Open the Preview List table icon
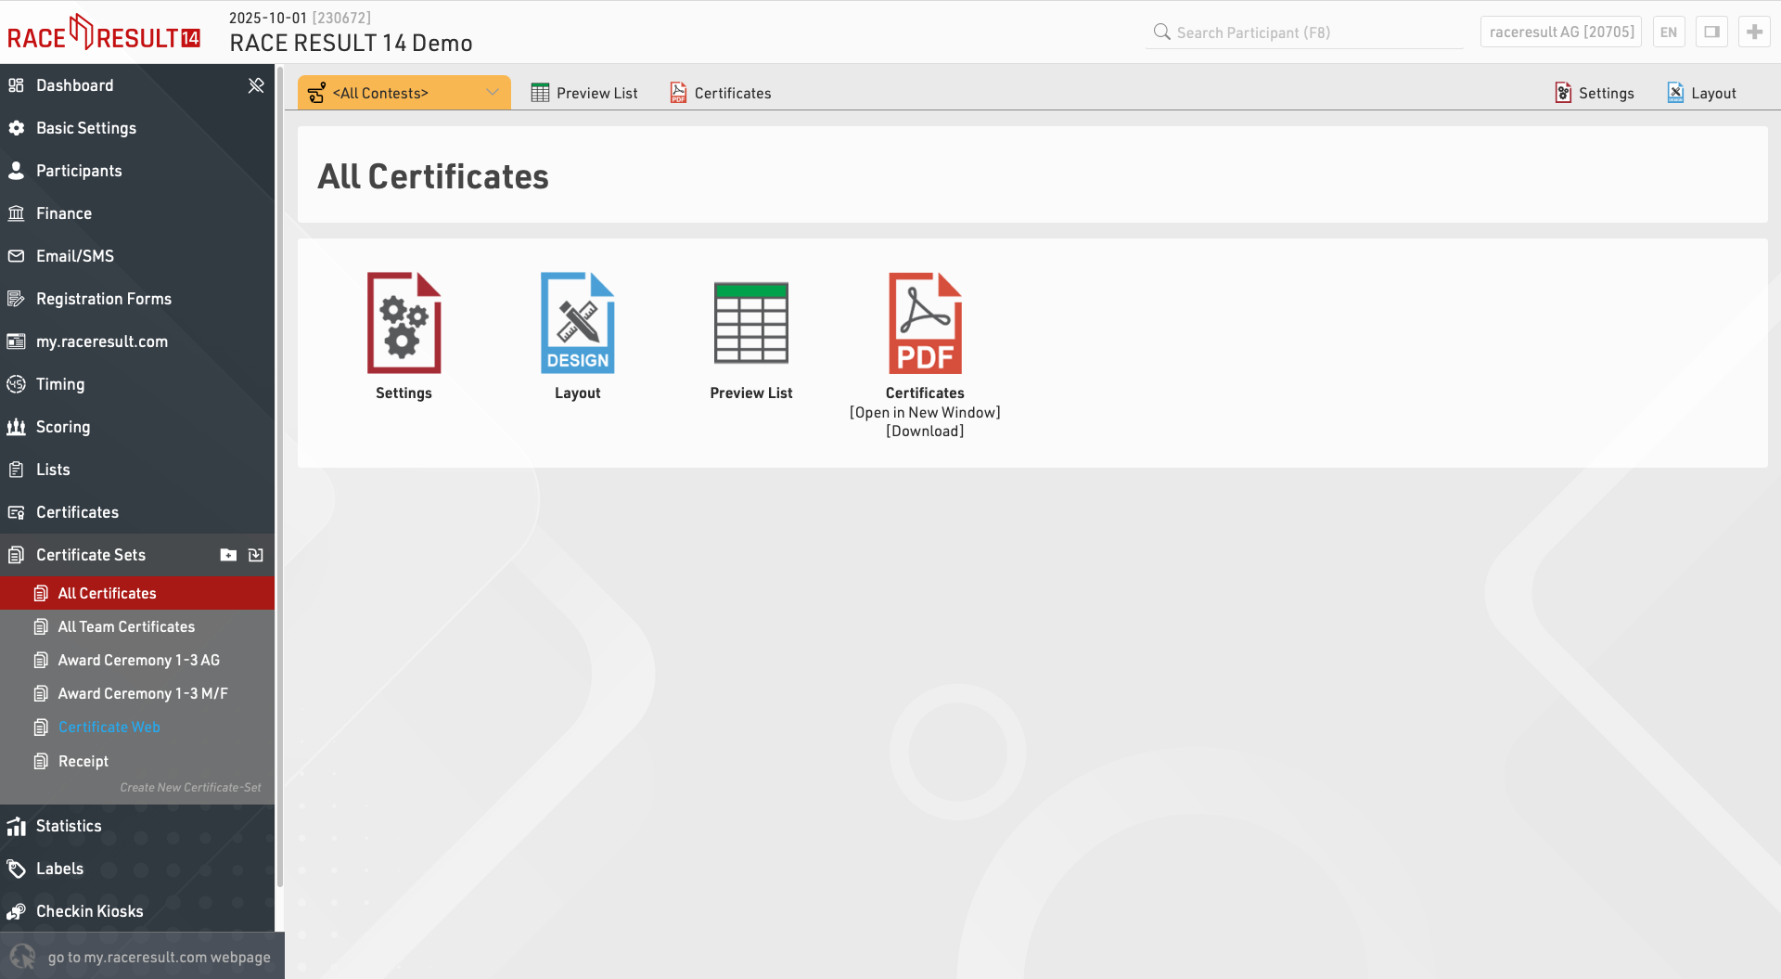 click(x=750, y=323)
